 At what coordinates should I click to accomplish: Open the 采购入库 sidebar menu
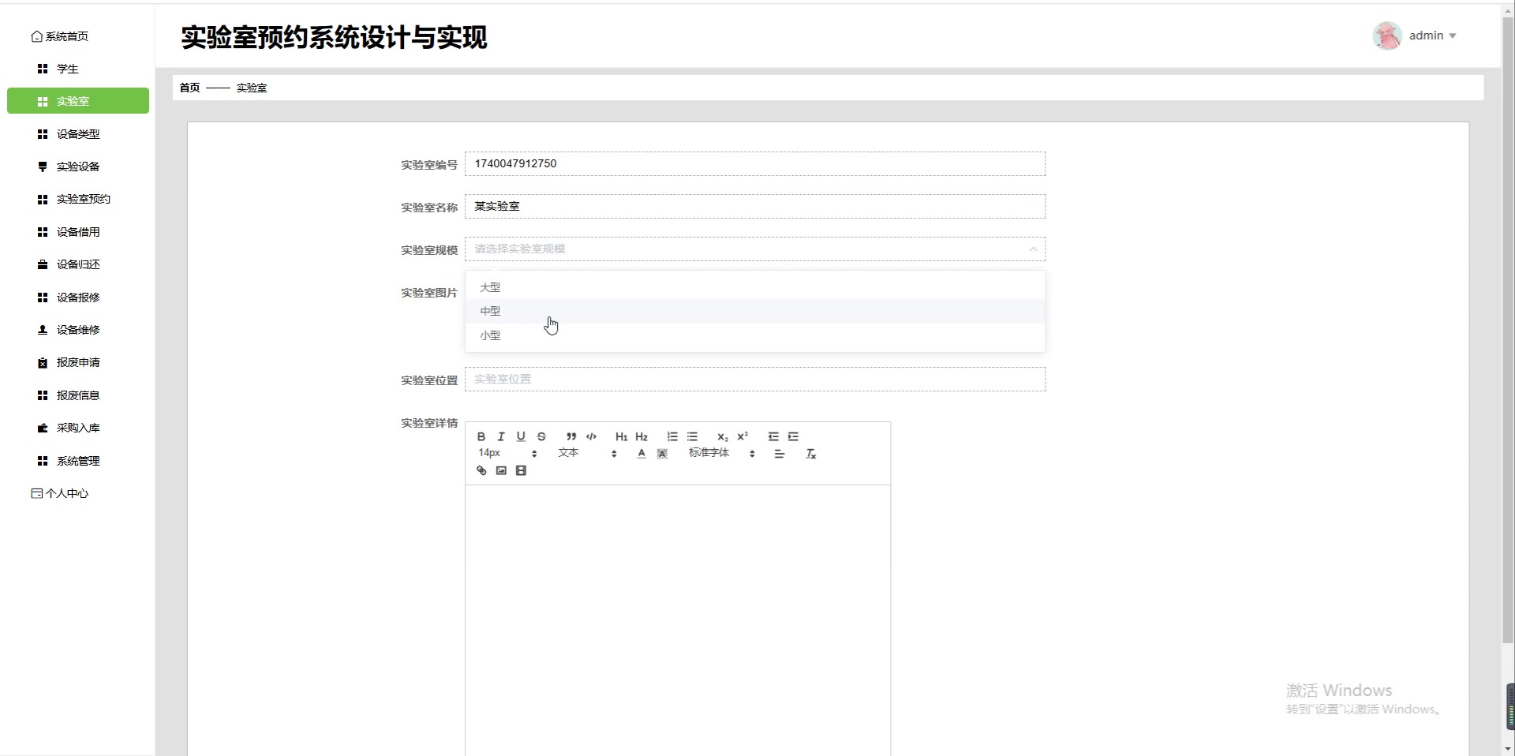tap(78, 428)
